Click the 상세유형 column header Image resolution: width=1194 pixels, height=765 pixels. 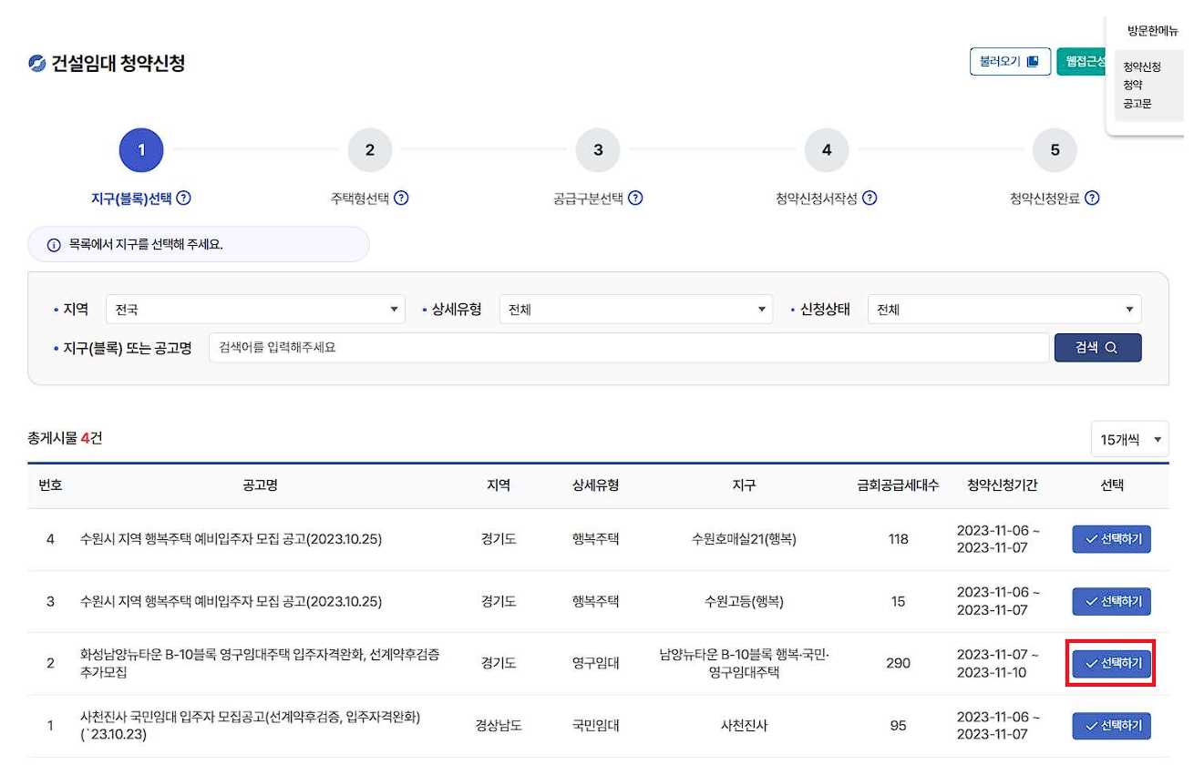click(595, 485)
